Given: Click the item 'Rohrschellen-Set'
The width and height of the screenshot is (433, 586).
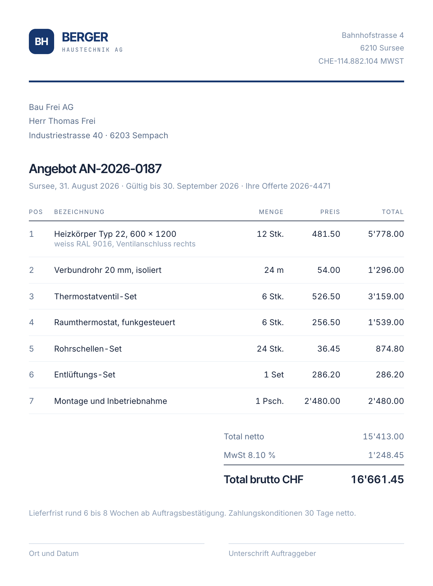Looking at the screenshot, I should (88, 349).
